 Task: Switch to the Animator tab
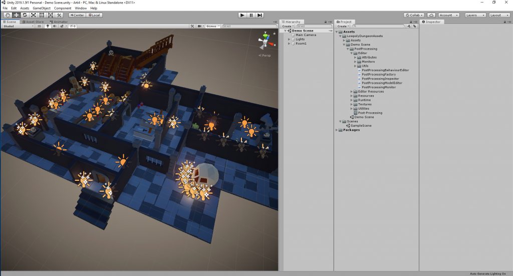coord(59,22)
